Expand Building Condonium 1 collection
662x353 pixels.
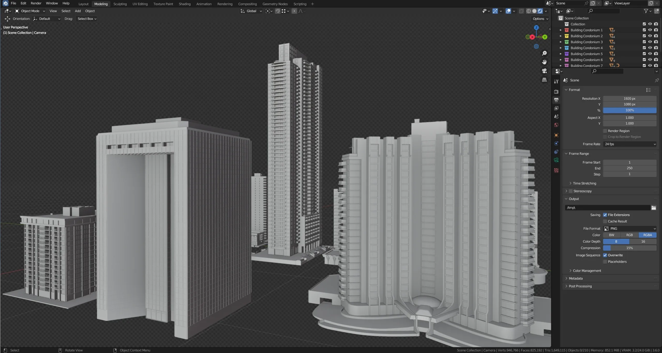pyautogui.click(x=560, y=30)
